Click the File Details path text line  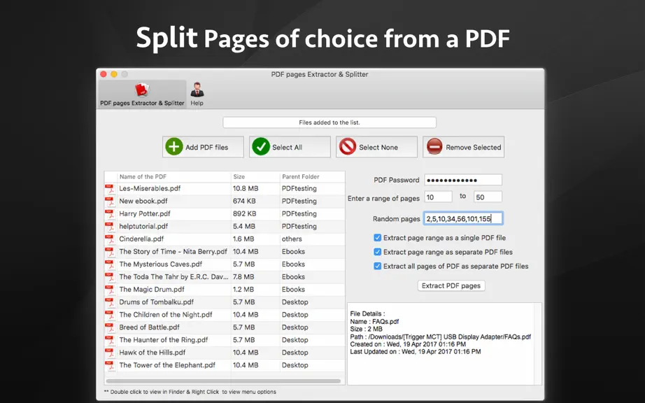pos(441,337)
